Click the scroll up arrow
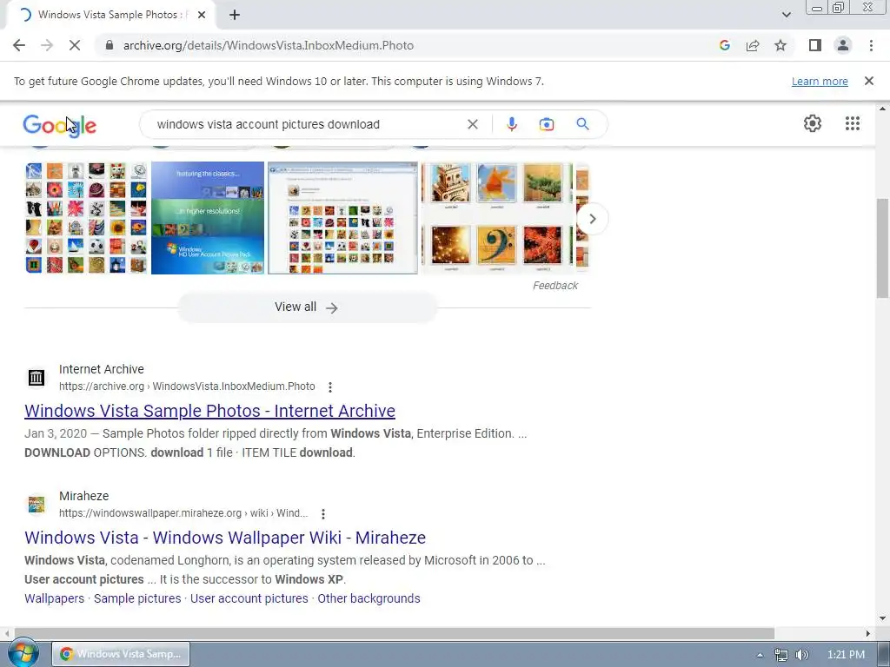Viewport: 890px width, 667px height. point(882,109)
